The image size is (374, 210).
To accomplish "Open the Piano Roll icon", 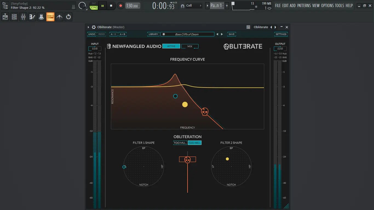I will (x=32, y=17).
